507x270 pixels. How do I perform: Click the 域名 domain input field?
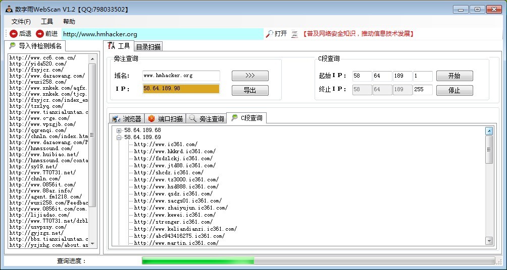(181, 76)
